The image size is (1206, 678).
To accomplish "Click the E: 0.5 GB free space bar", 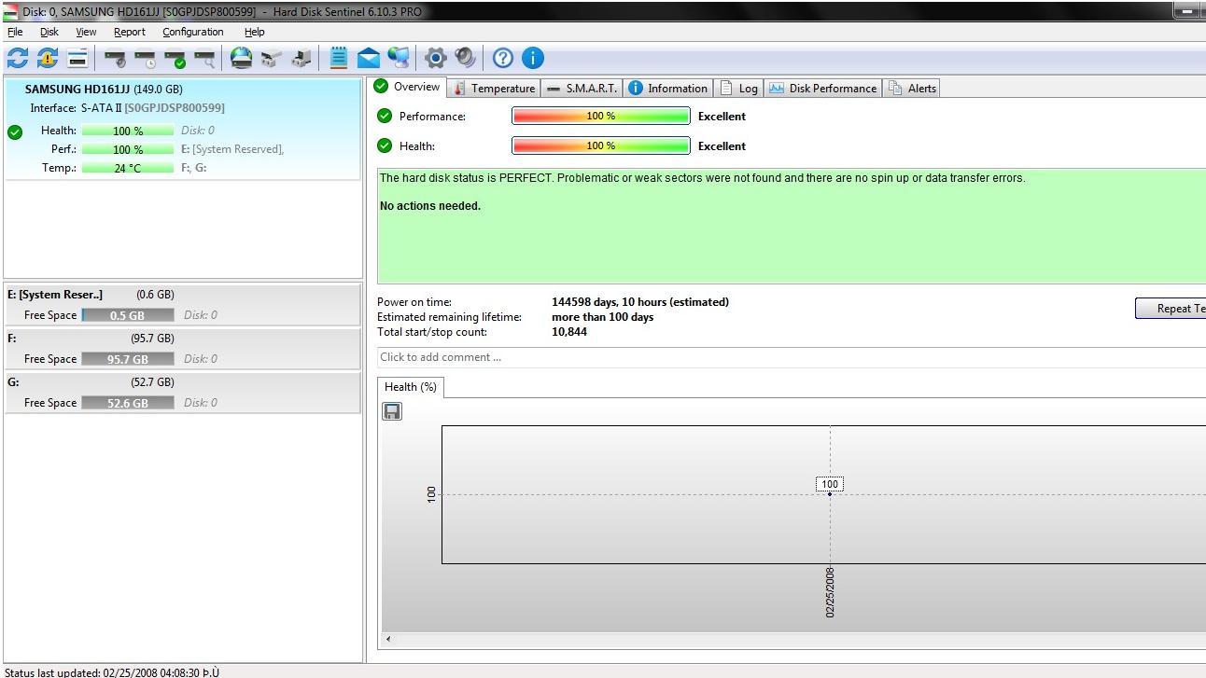I will click(x=128, y=315).
